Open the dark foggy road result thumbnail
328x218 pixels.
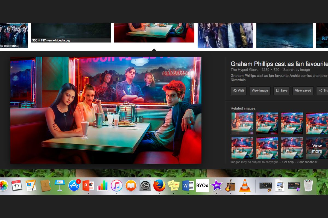[285, 35]
